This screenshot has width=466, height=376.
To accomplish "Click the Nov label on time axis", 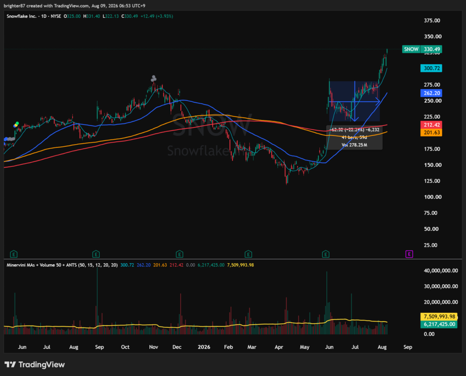I will (x=153, y=347).
